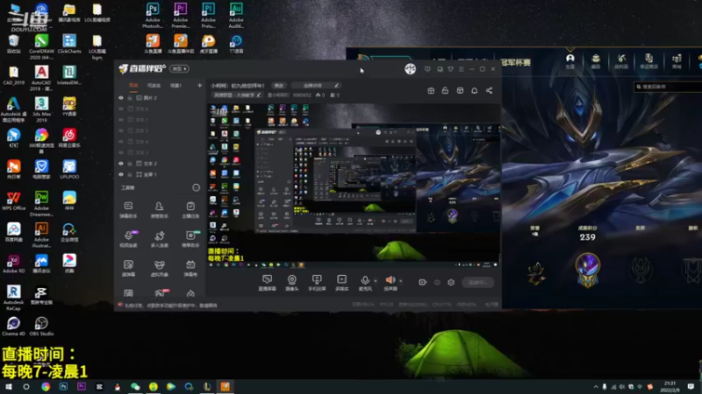Show the hidden 文本 5 source layer

pos(121,130)
